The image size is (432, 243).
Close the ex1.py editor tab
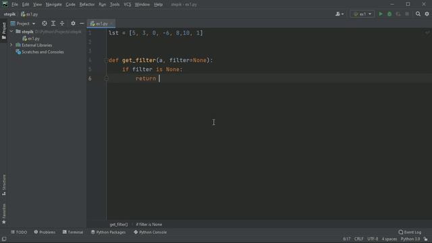[x=112, y=24]
